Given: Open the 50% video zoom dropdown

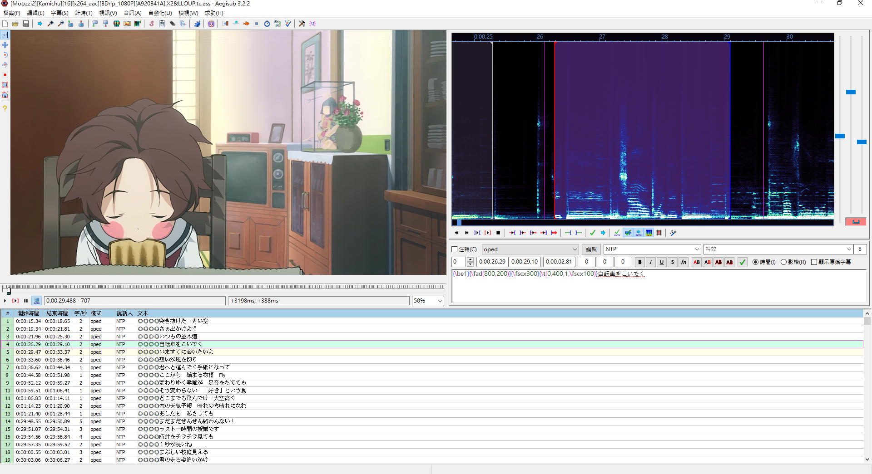Looking at the screenshot, I should 428,301.
